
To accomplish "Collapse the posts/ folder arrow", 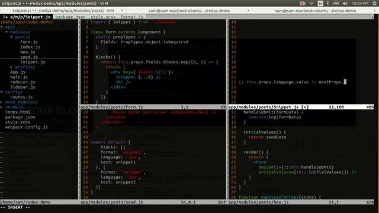I will coord(12,37).
